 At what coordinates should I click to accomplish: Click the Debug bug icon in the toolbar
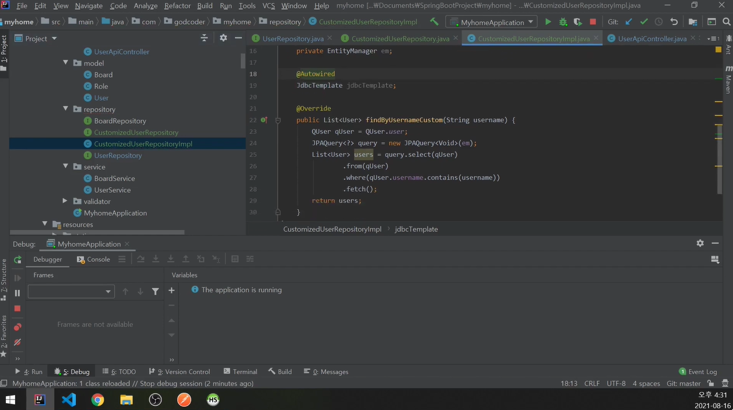pyautogui.click(x=563, y=22)
